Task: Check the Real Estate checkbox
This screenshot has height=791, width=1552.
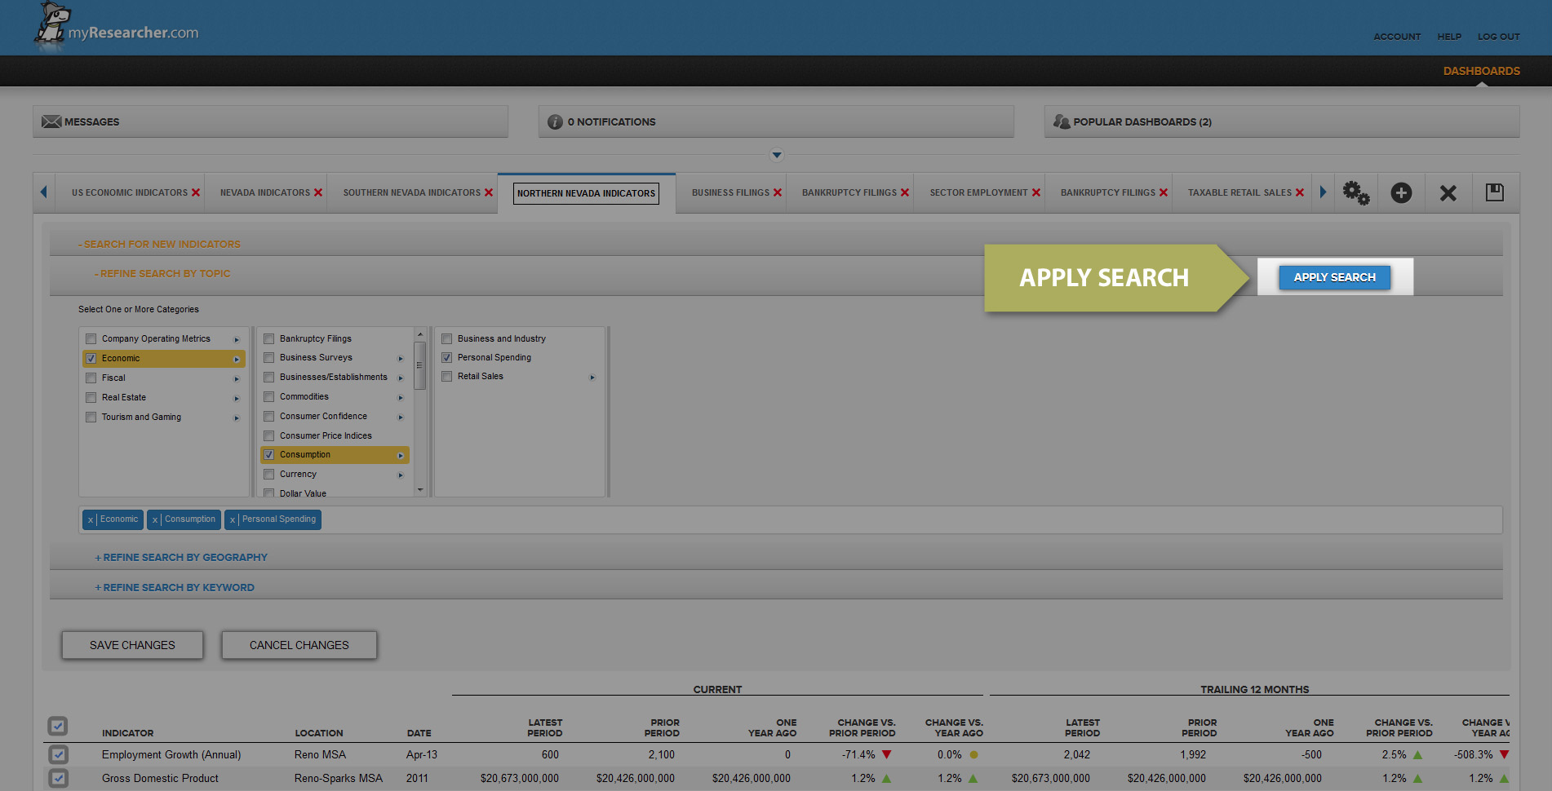Action: point(91,398)
